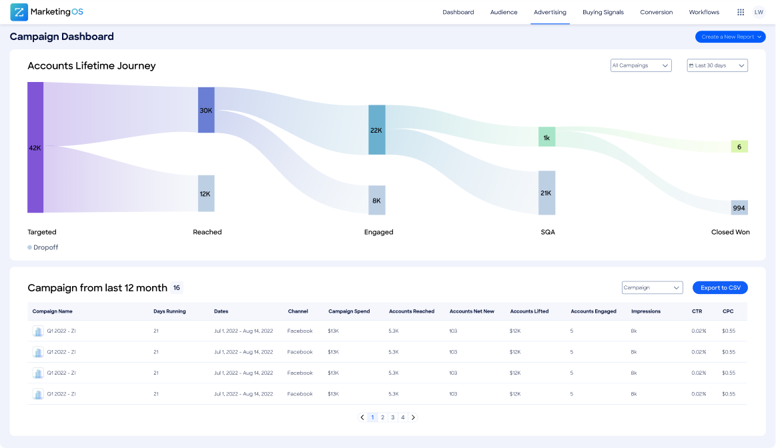Export the campaign table to CSV
The image size is (776, 448).
click(x=720, y=288)
